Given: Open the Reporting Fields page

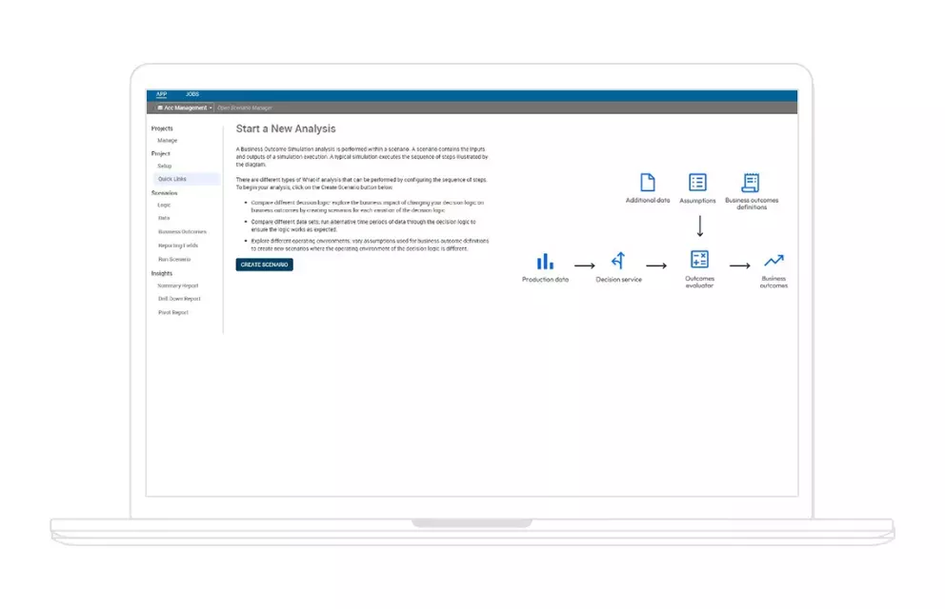Looking at the screenshot, I should (179, 245).
